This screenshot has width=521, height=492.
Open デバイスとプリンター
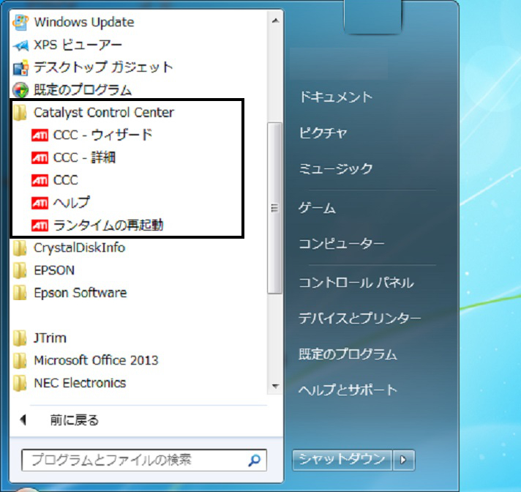tap(359, 318)
